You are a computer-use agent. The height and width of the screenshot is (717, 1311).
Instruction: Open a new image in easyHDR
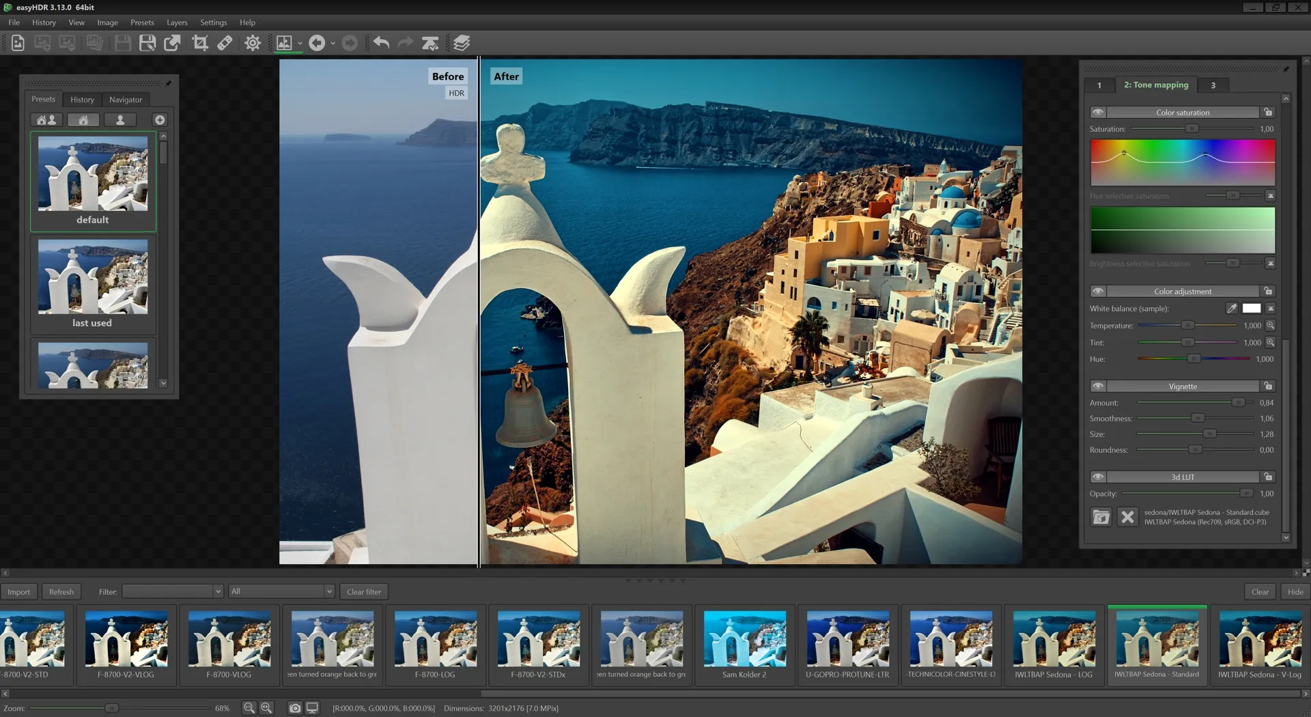coord(18,42)
